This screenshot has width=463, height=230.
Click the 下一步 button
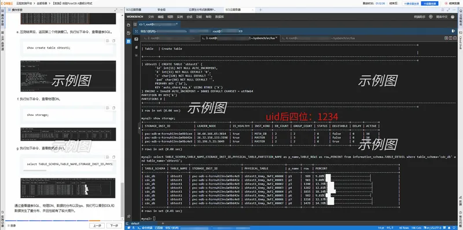point(114,225)
